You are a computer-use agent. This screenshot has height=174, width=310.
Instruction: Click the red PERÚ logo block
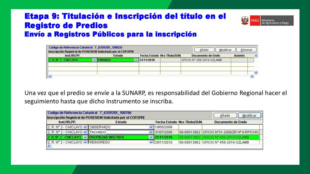tap(255, 21)
